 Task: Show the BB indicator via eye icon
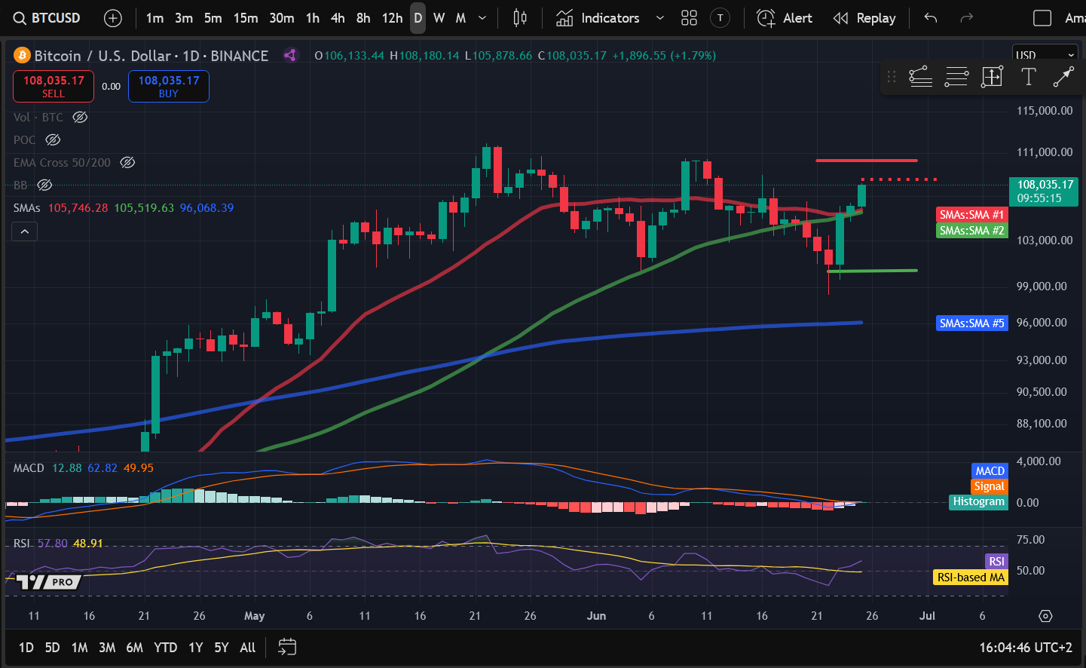click(44, 185)
